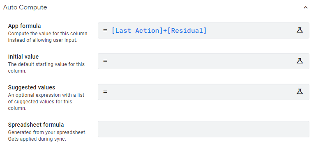Click the [Last Action] column reference
Image resolution: width=316 pixels, height=155 pixels.
coord(137,31)
